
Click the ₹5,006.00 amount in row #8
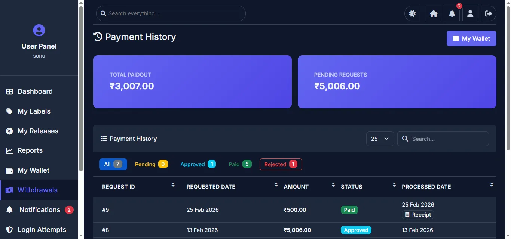[297, 230]
